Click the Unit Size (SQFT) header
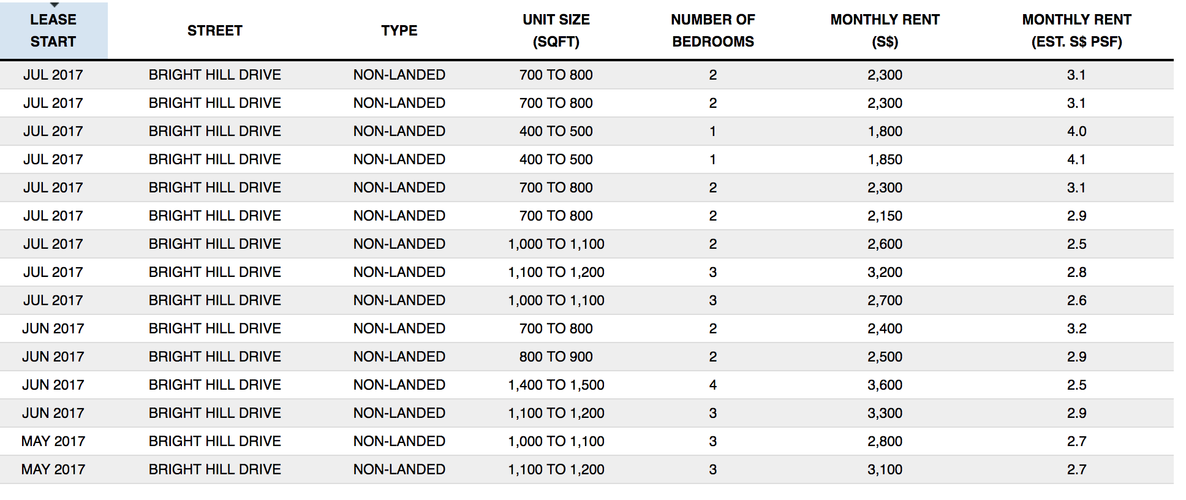The height and width of the screenshot is (500, 1186). [556, 31]
